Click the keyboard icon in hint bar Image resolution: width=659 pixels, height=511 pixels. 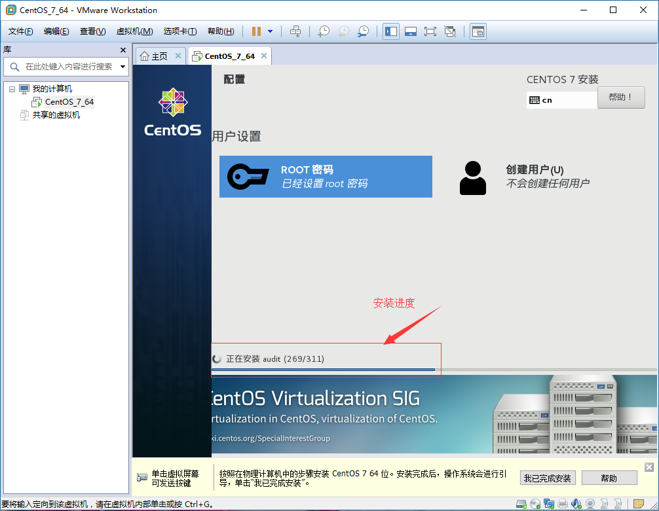[142, 478]
